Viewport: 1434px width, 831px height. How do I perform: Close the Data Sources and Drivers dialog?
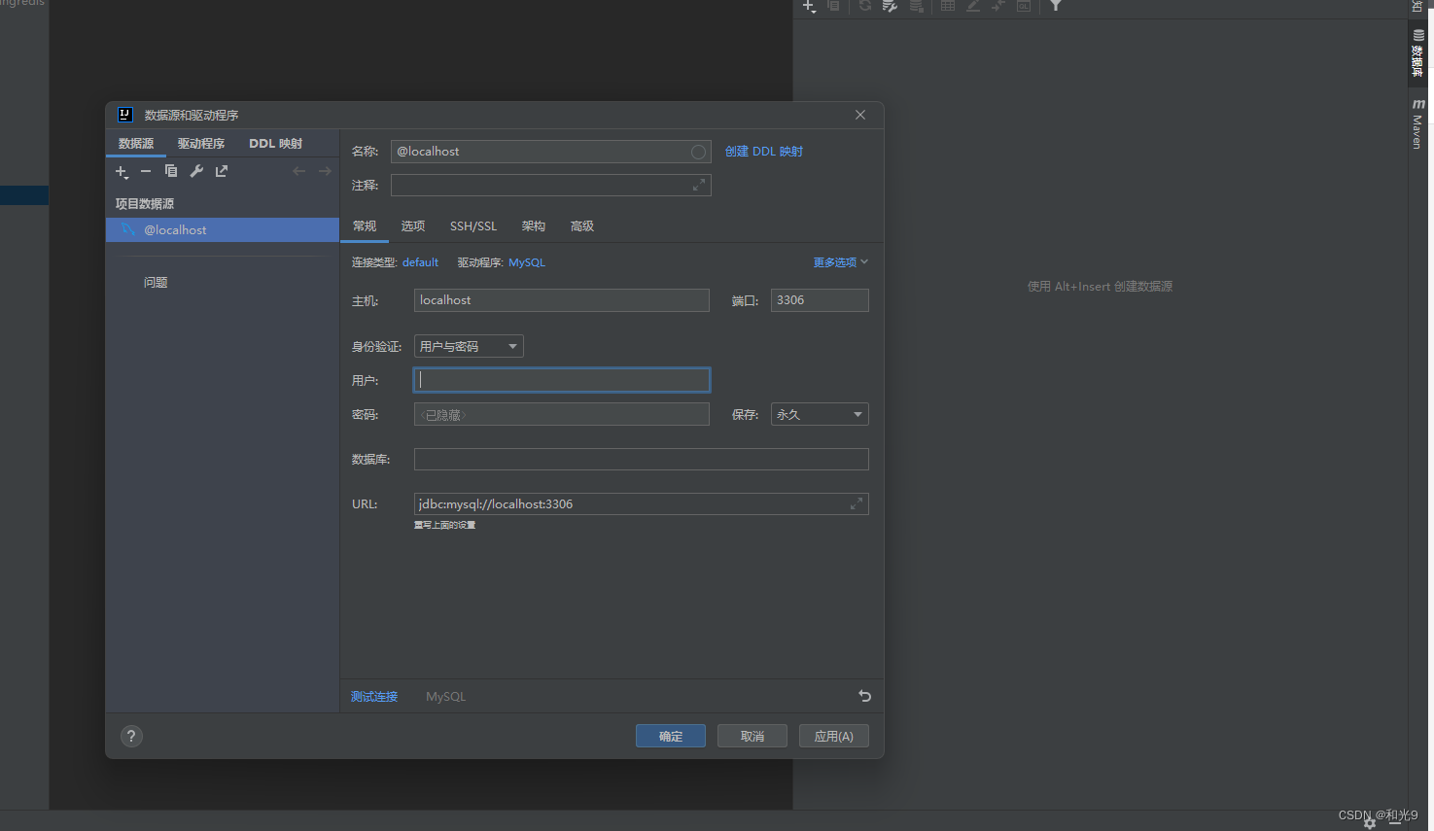click(x=860, y=115)
